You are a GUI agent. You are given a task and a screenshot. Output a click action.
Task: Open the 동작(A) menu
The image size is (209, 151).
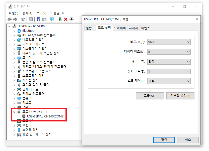[27, 13]
